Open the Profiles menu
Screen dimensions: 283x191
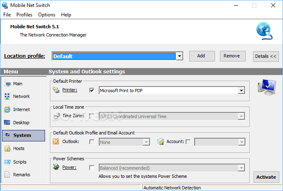(x=24, y=15)
